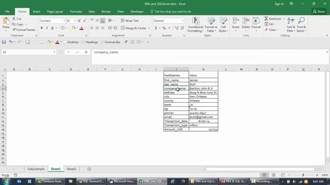Toggle the Gridlines checkbox
This screenshot has height=185, width=330.
click(x=65, y=42)
